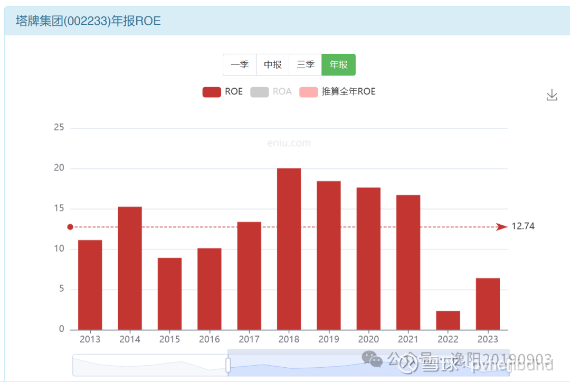The image size is (570, 382).
Task: Click the y-axis label 25
Action: click(x=59, y=128)
